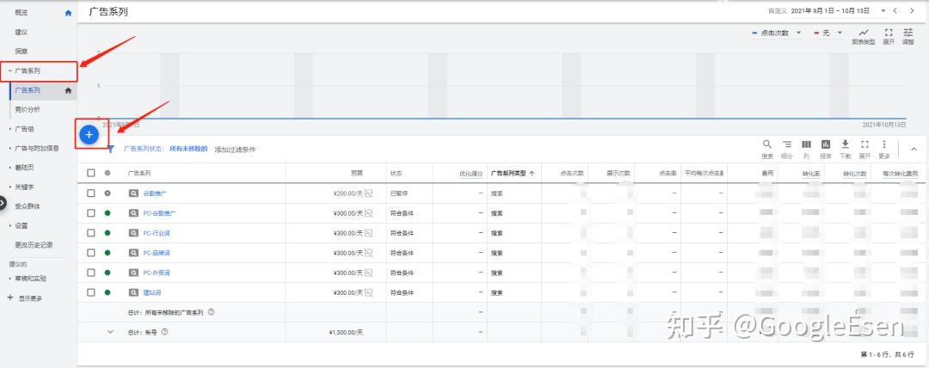The height and width of the screenshot is (368, 929).
Task: Open the segment (细分) tool
Action: [786, 144]
